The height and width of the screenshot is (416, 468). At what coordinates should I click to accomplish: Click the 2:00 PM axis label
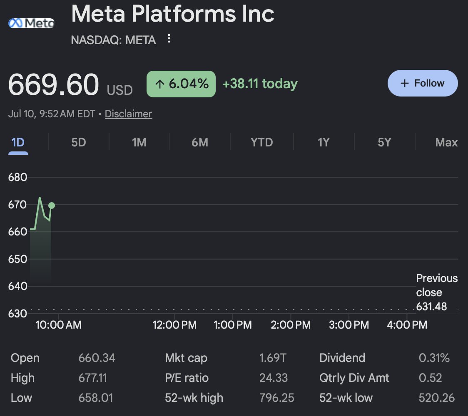[x=291, y=325]
